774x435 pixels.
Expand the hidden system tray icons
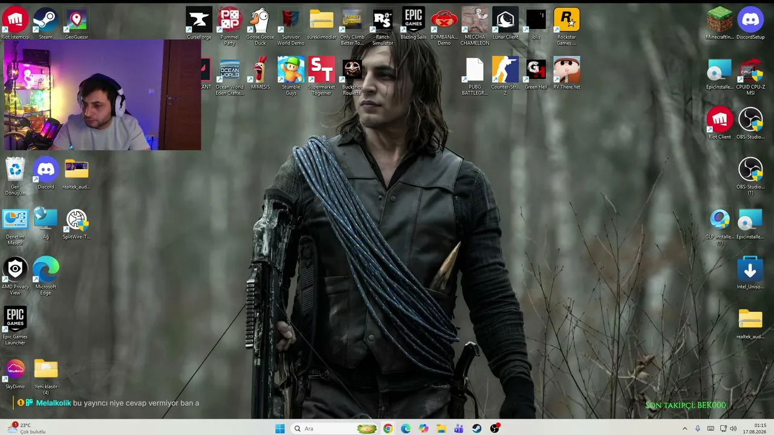685,428
